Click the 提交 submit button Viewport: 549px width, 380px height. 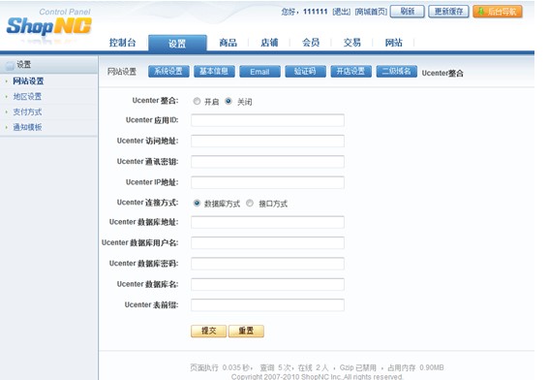209,331
